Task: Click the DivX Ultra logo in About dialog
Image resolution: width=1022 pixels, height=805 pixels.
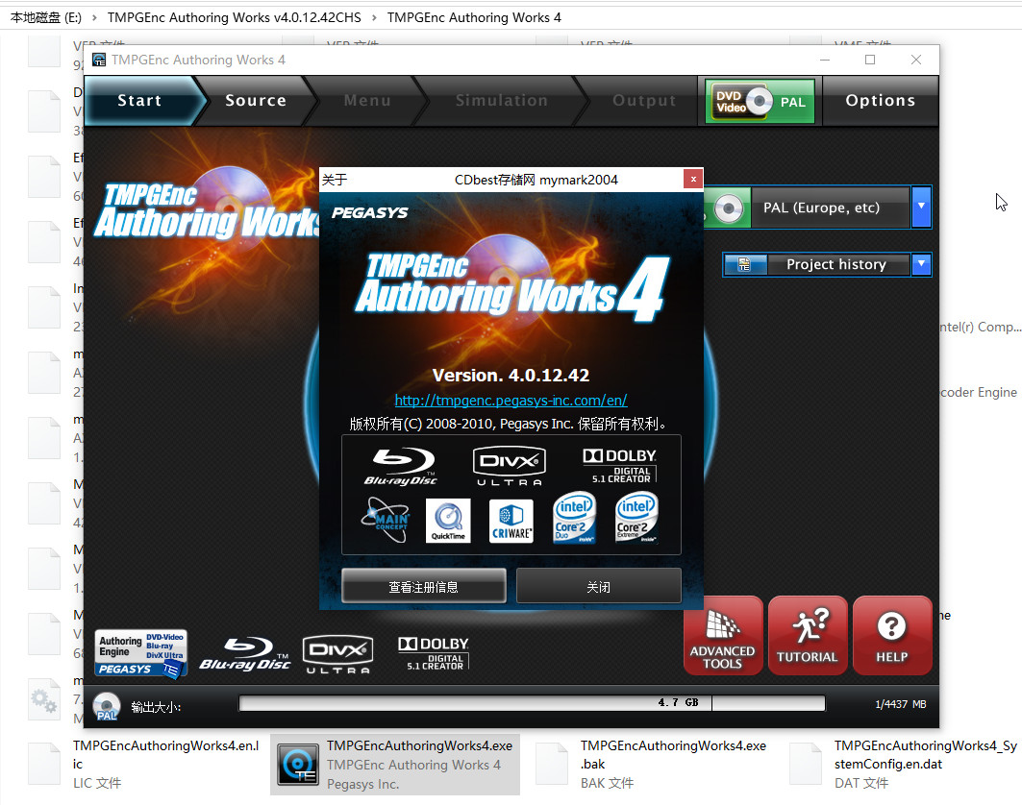Action: click(509, 466)
